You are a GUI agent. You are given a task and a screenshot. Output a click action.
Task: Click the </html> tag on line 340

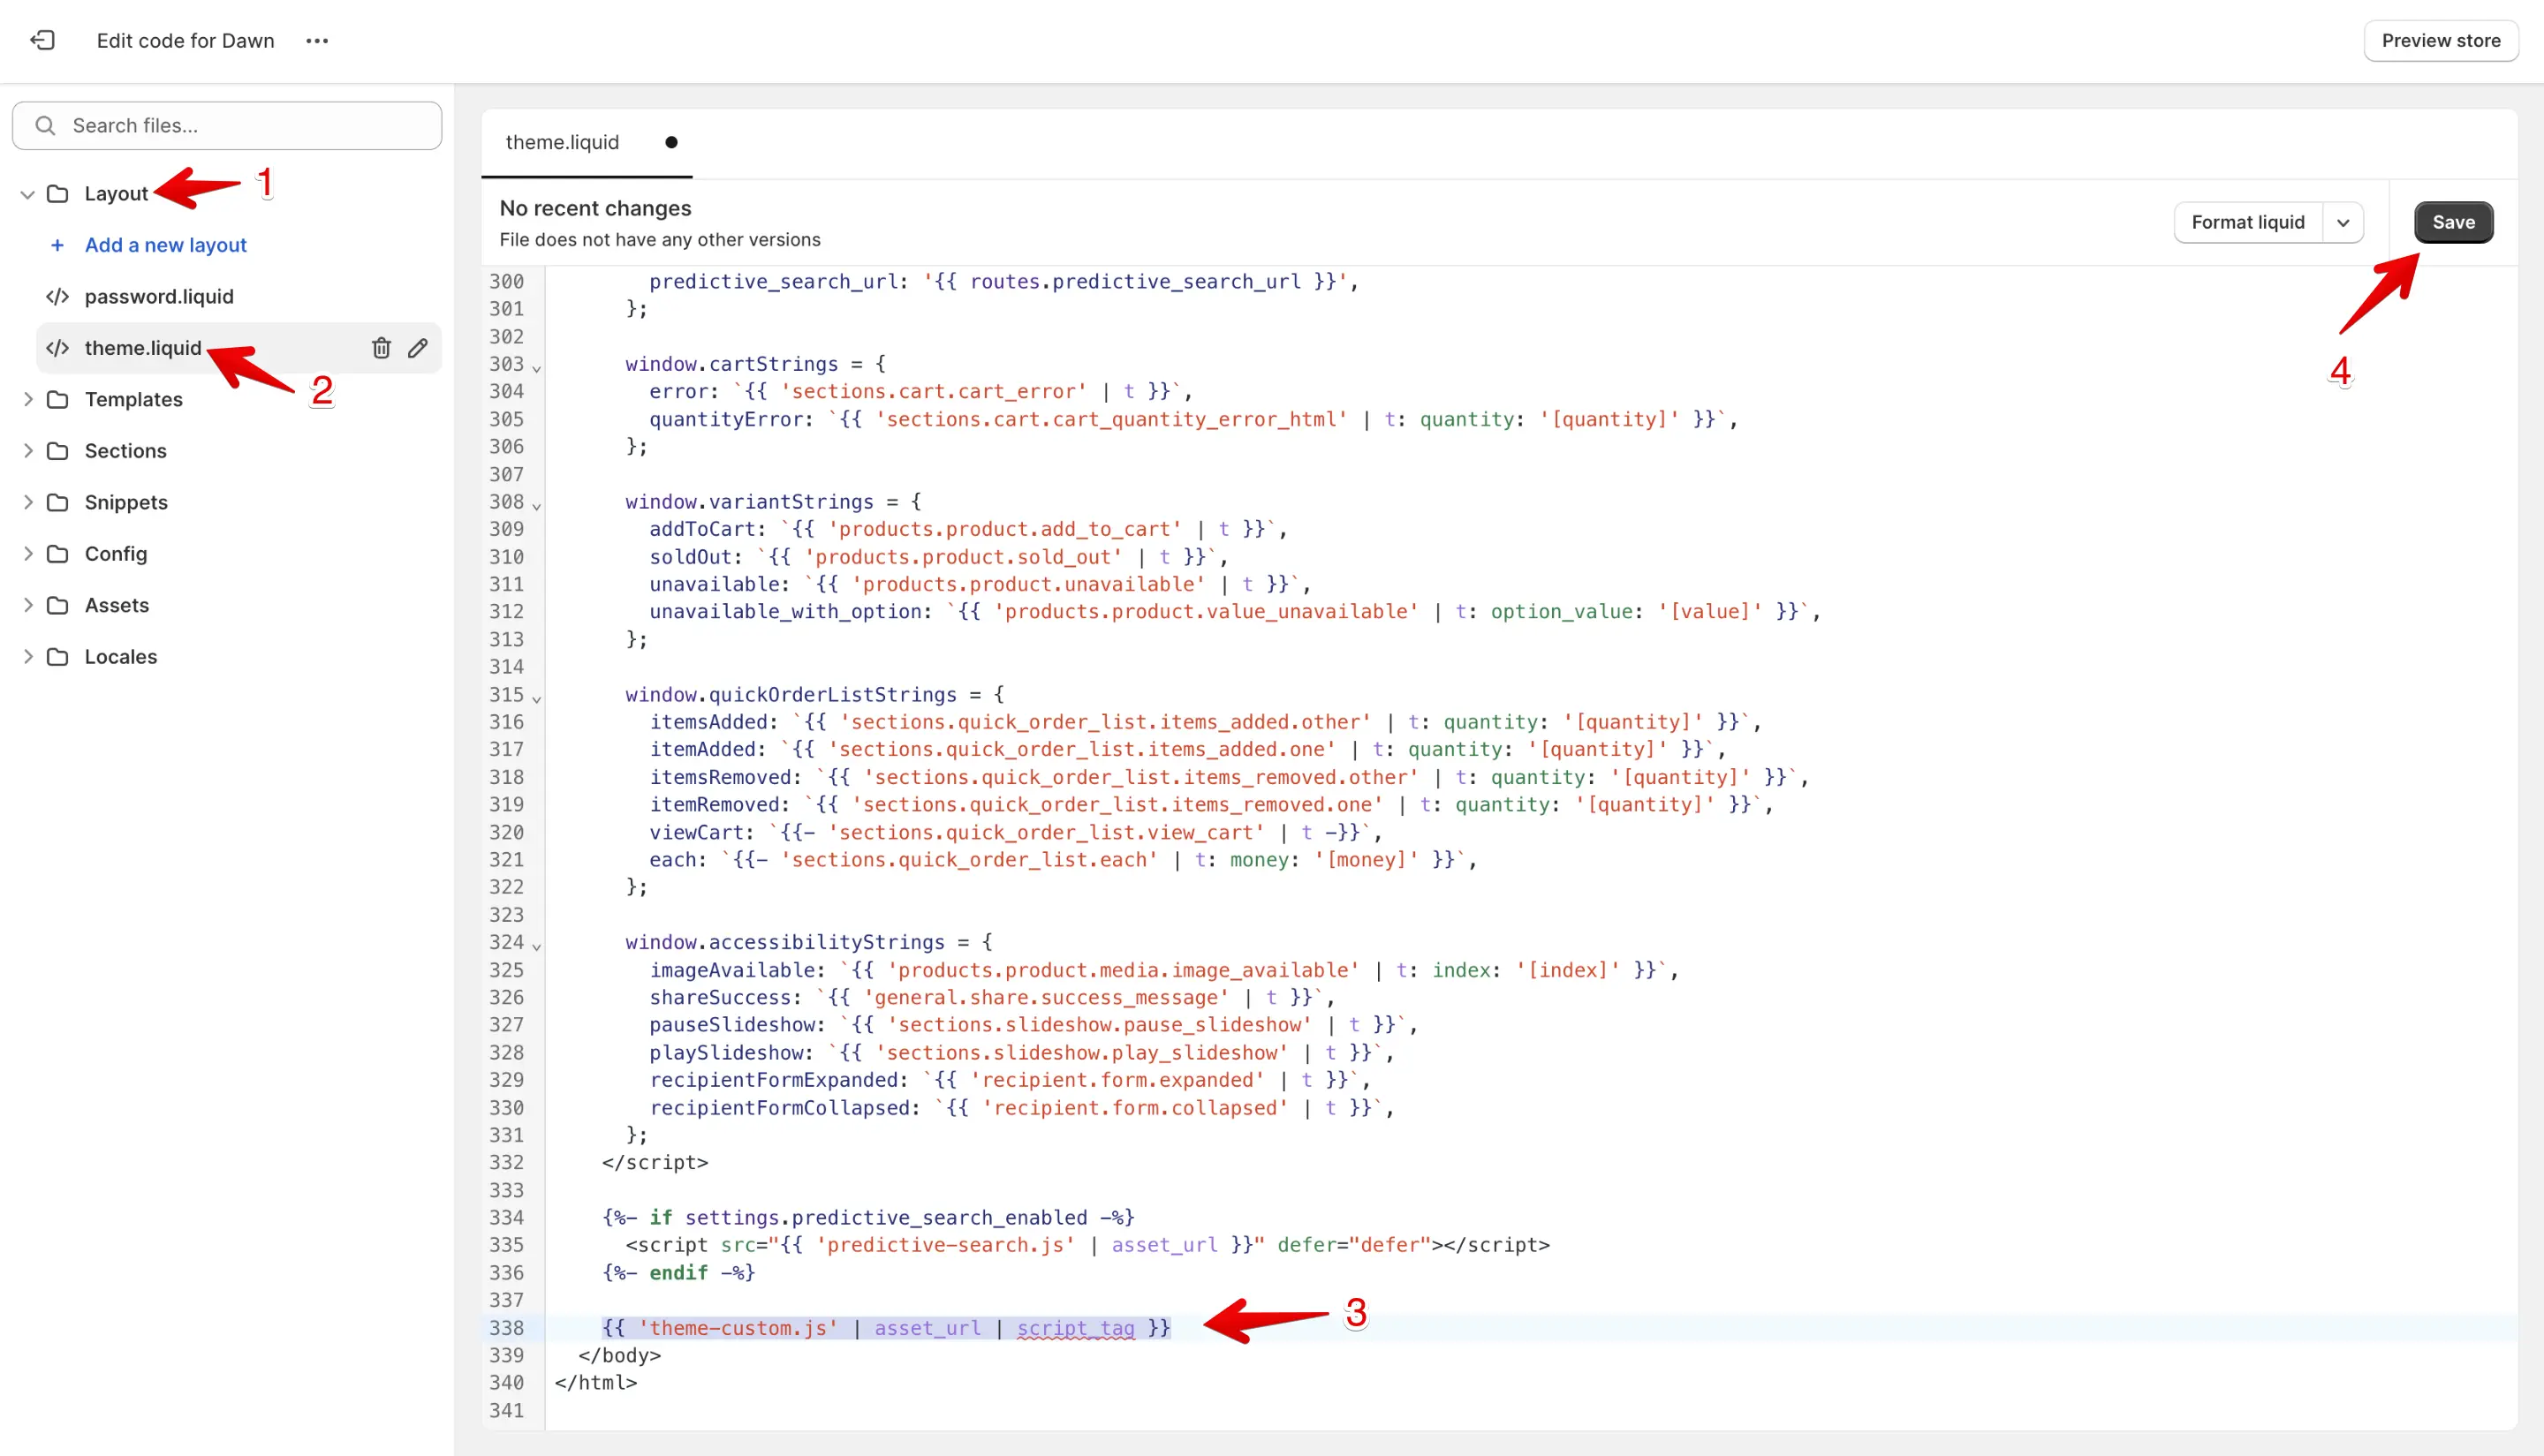(595, 1383)
